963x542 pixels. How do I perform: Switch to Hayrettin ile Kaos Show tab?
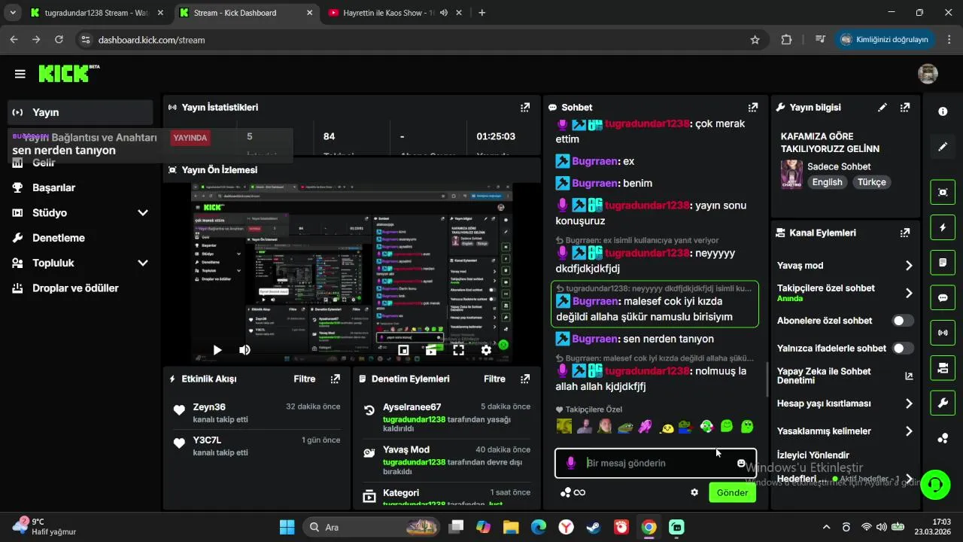click(x=396, y=13)
